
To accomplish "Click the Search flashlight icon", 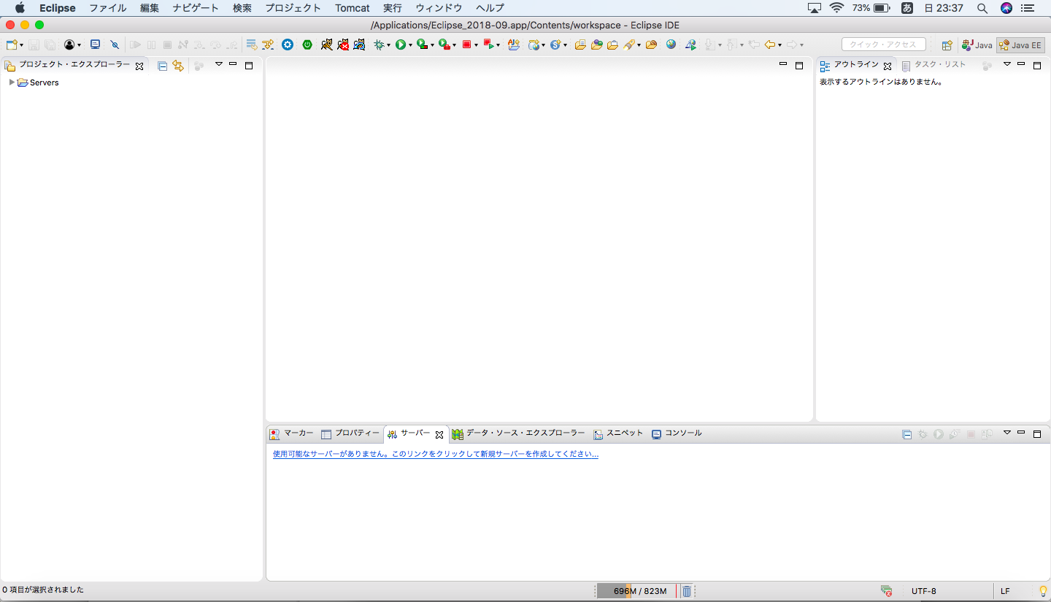I will [x=629, y=45].
